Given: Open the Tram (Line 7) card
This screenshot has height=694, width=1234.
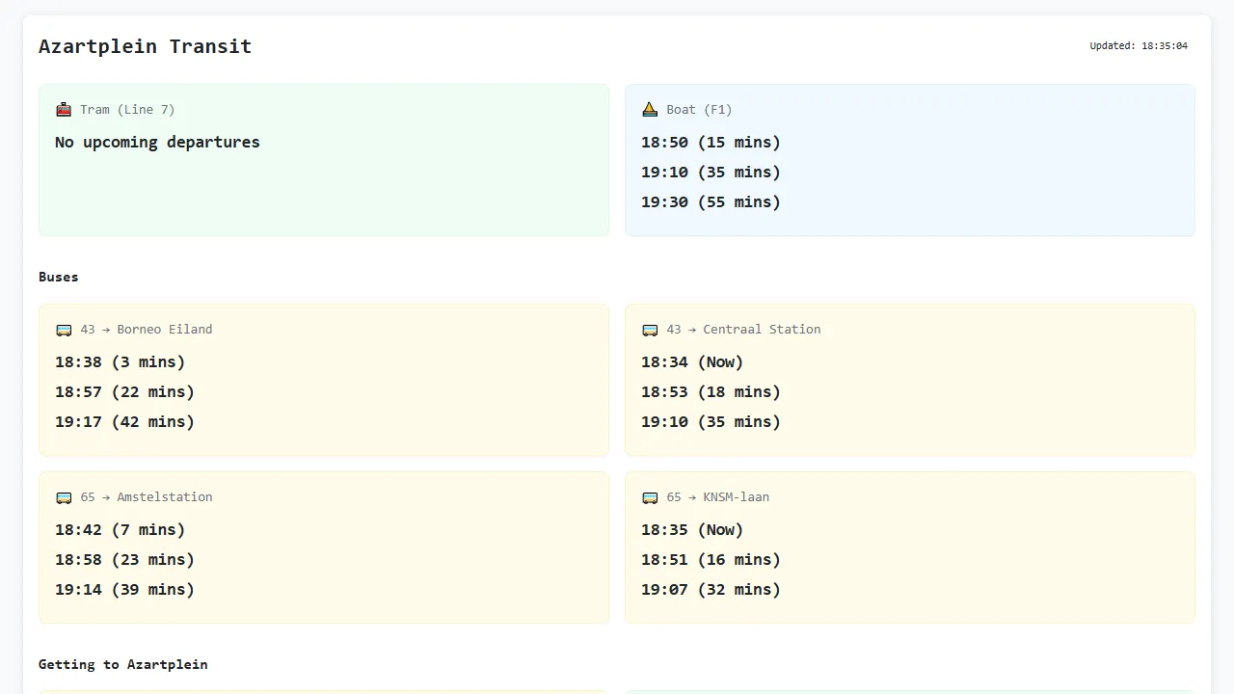Looking at the screenshot, I should click(324, 160).
